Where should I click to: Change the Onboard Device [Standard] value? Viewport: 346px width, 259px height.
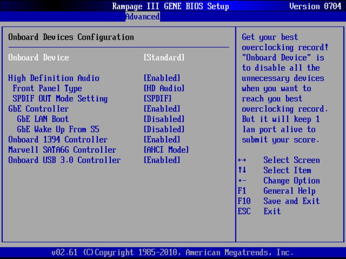click(x=164, y=57)
